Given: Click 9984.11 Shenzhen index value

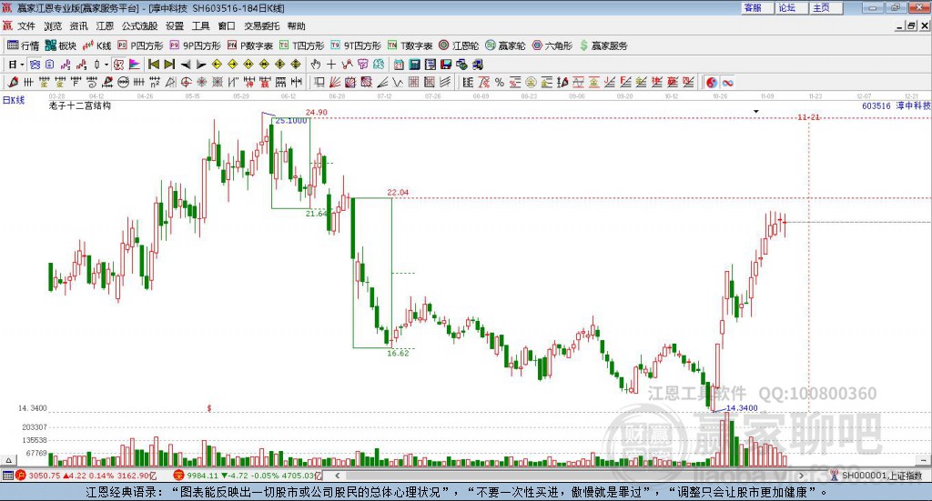Looking at the screenshot, I should [x=203, y=476].
